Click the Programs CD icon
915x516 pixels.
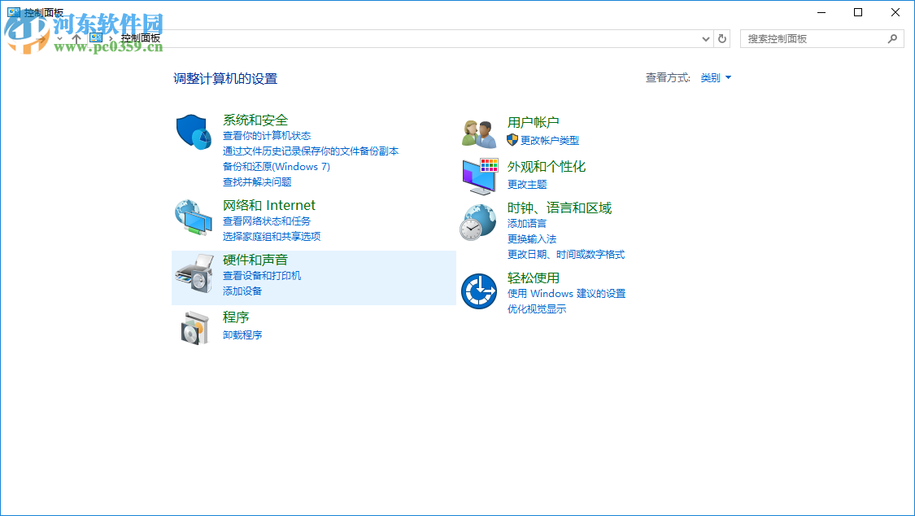tap(194, 326)
